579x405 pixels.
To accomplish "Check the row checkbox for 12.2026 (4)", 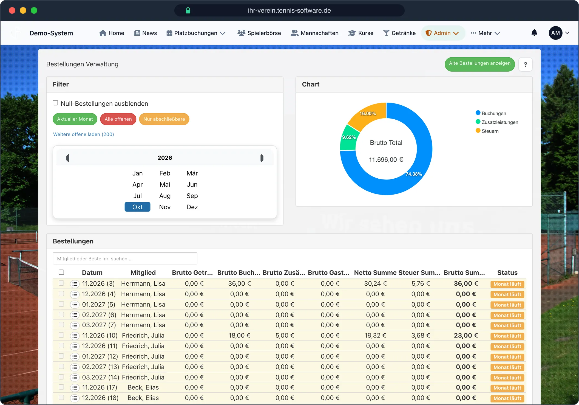I will tap(61, 294).
